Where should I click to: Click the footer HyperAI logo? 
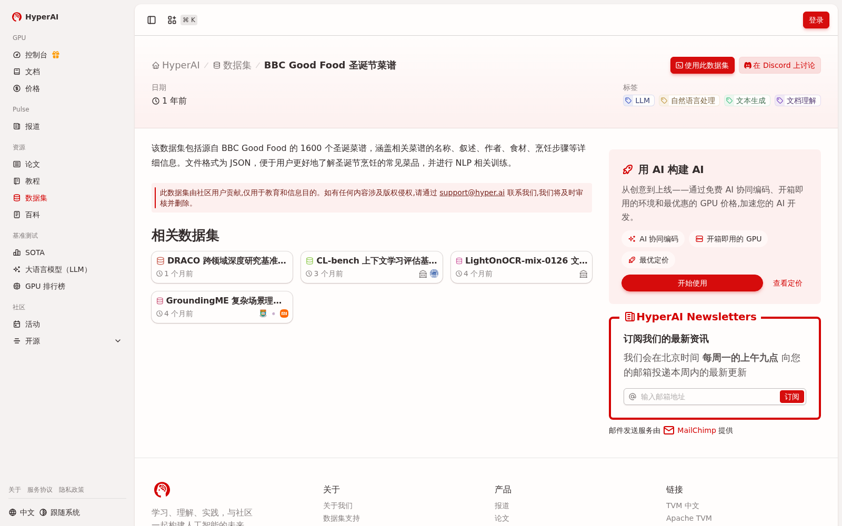[162, 490]
